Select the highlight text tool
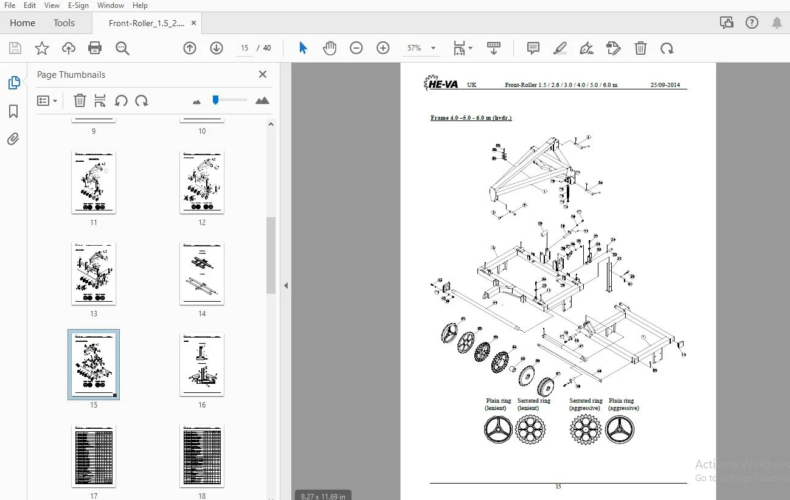This screenshot has height=500, width=790. tap(560, 48)
